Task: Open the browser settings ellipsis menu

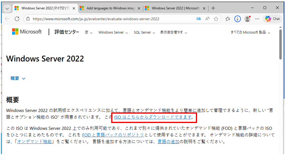Action: pyautogui.click(x=257, y=19)
